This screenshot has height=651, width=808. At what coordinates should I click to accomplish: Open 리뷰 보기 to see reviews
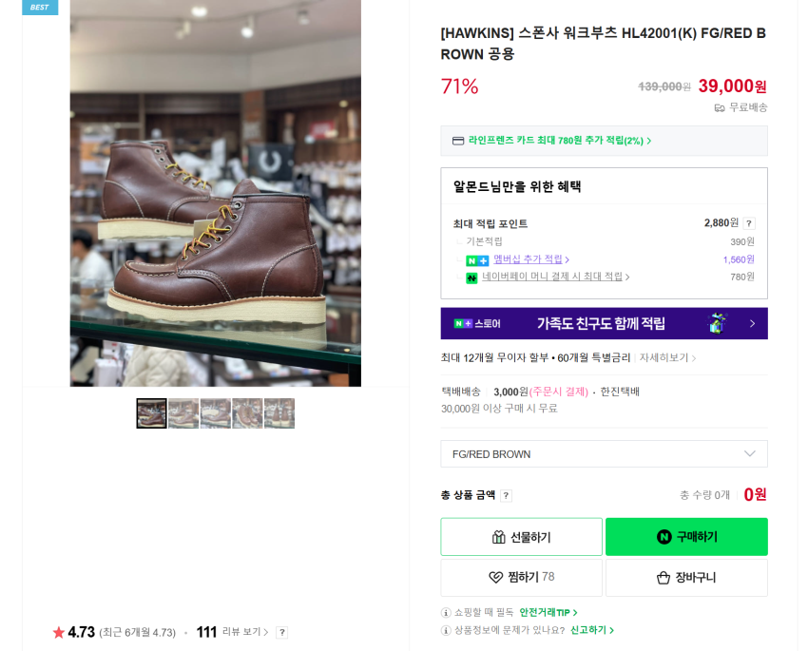click(x=244, y=632)
